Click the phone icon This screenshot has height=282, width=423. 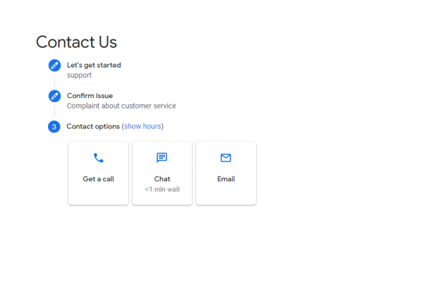point(98,158)
